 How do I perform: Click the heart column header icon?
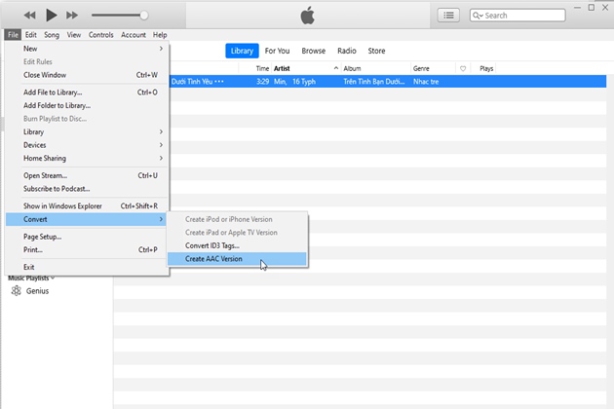463,69
